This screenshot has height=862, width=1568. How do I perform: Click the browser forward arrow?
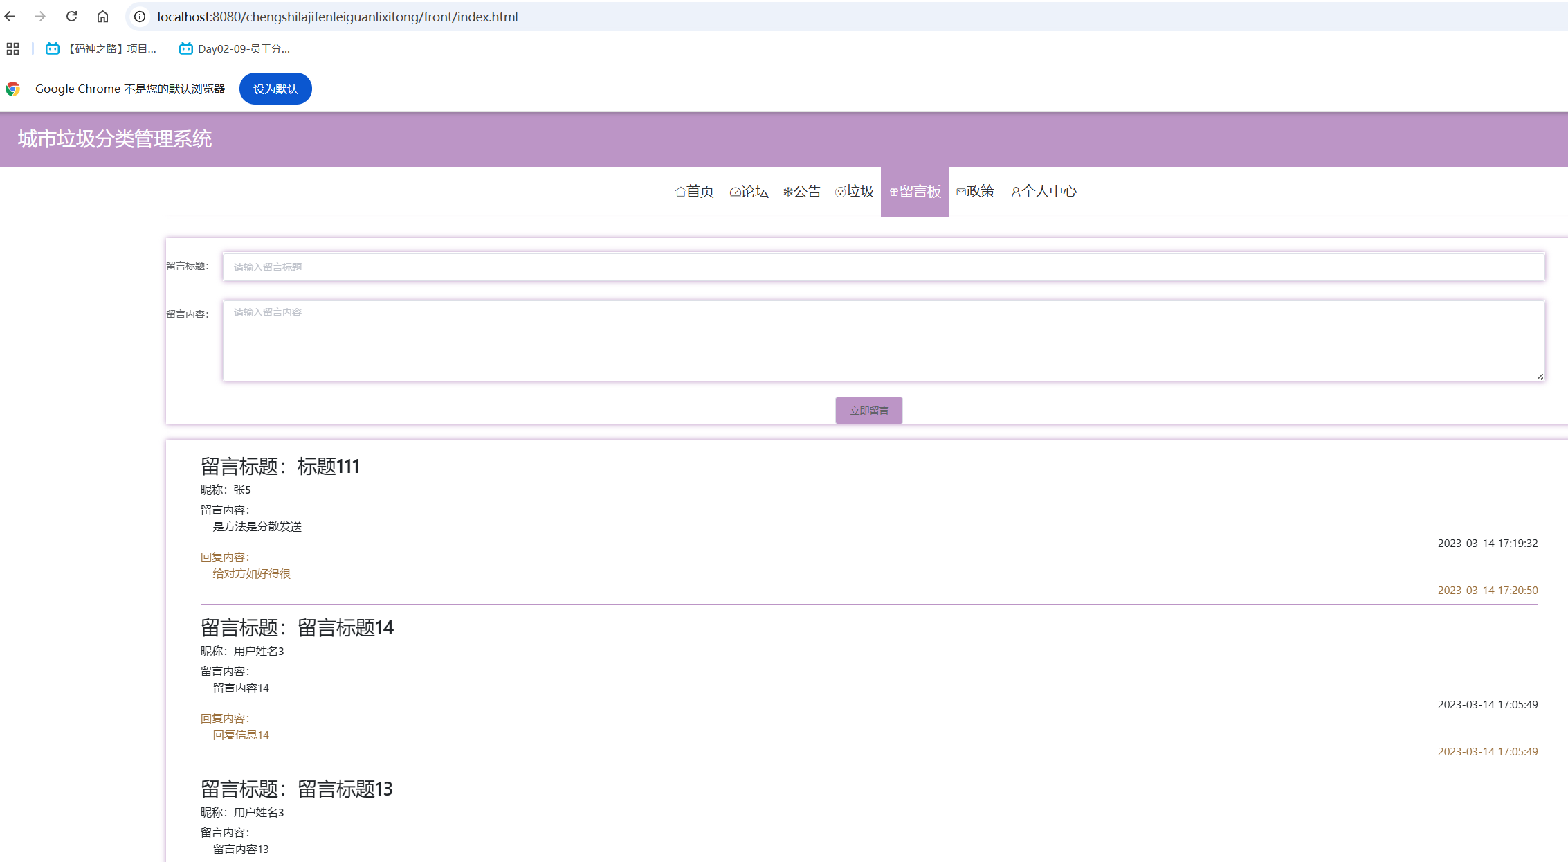[x=40, y=17]
